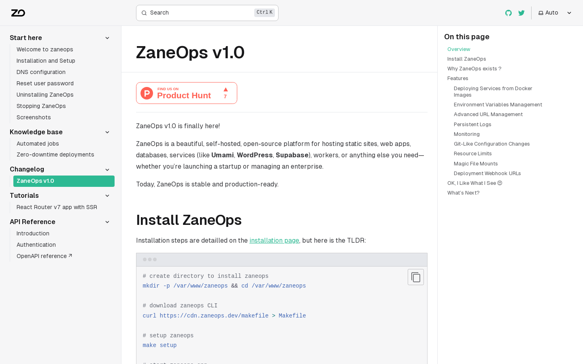This screenshot has height=364, width=583.
Task: Copy the installation code block
Action: point(416,277)
